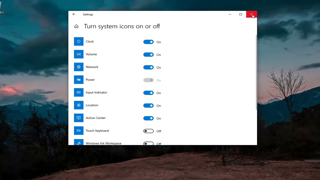Click the "Network" label text
The width and height of the screenshot is (320, 180).
[92, 67]
